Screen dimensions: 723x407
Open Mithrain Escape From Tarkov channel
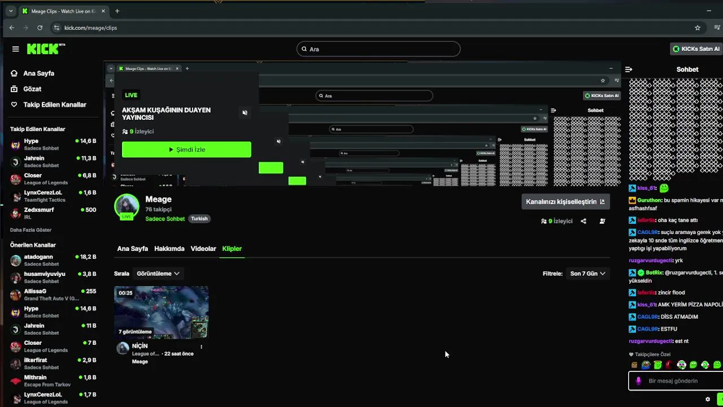(x=53, y=380)
